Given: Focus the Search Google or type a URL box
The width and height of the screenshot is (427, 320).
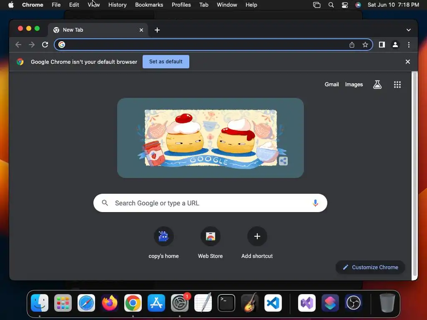Looking at the screenshot, I should [210, 203].
